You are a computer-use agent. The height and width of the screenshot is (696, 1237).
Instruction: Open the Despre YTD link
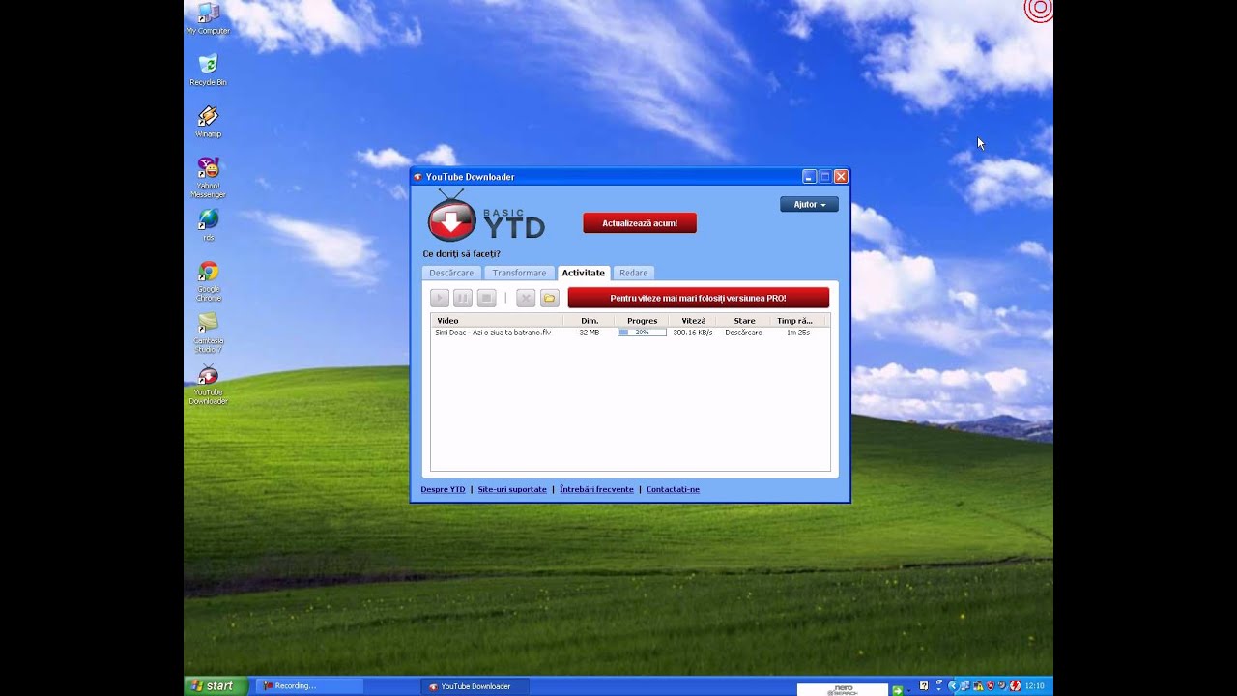coord(443,489)
